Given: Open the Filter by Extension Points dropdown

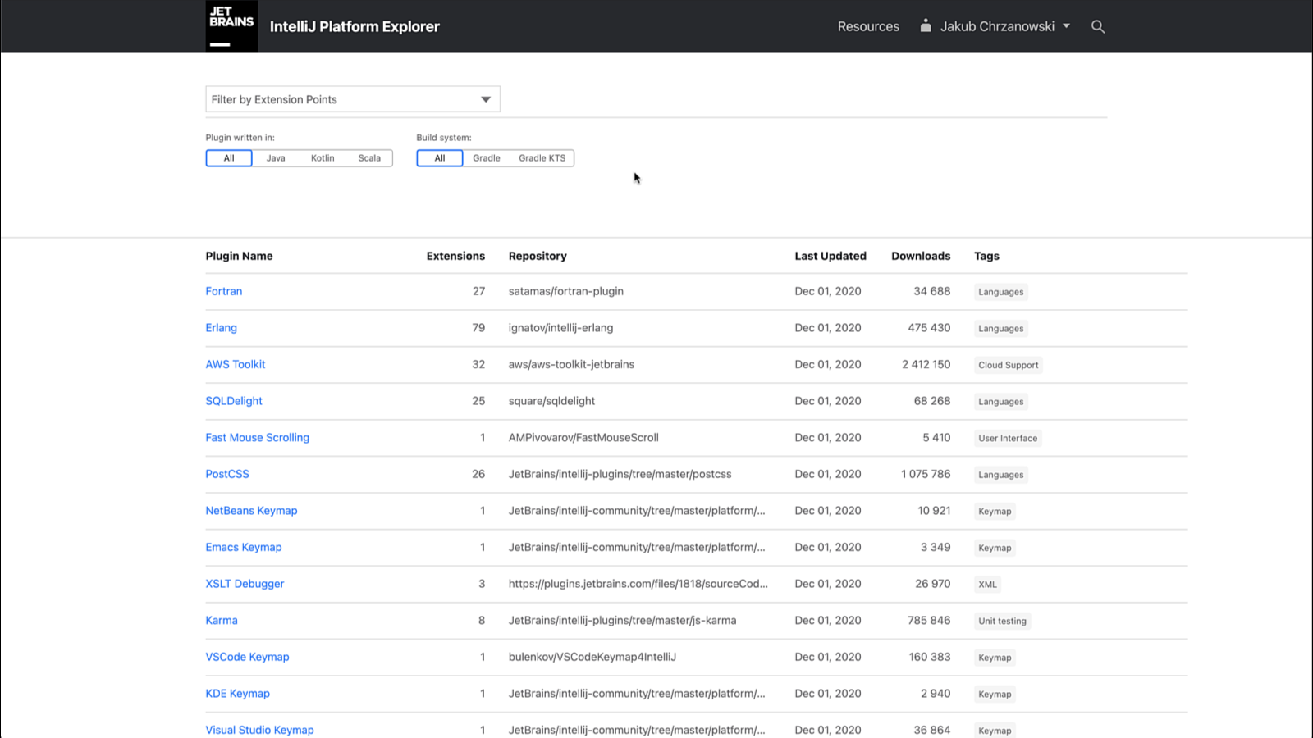Looking at the screenshot, I should tap(353, 99).
